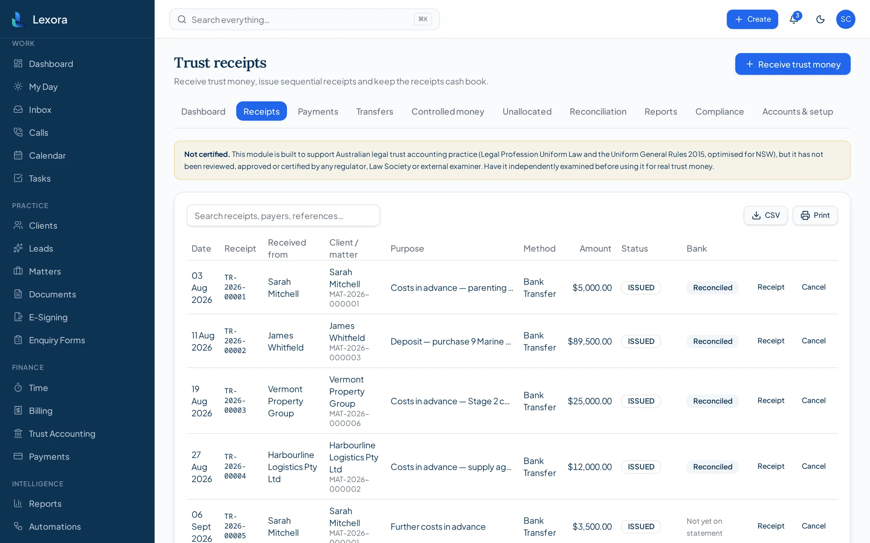Click 'Not yet on statement' text
The width and height of the screenshot is (870, 543).
[704, 527]
